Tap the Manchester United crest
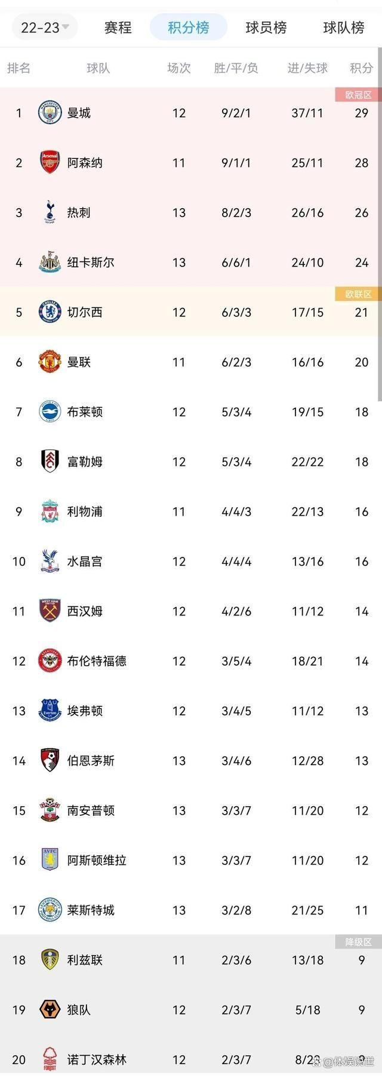Screen dimensions: 382x1076 point(50,362)
